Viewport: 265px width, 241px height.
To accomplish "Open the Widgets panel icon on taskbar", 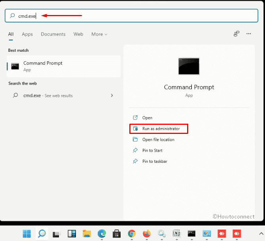I will point(72,234).
